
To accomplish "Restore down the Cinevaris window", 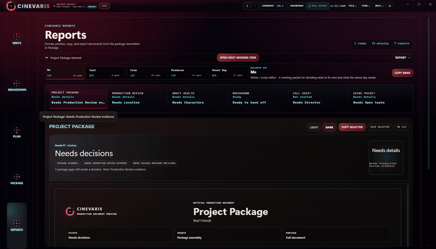I will pyautogui.click(x=419, y=4).
